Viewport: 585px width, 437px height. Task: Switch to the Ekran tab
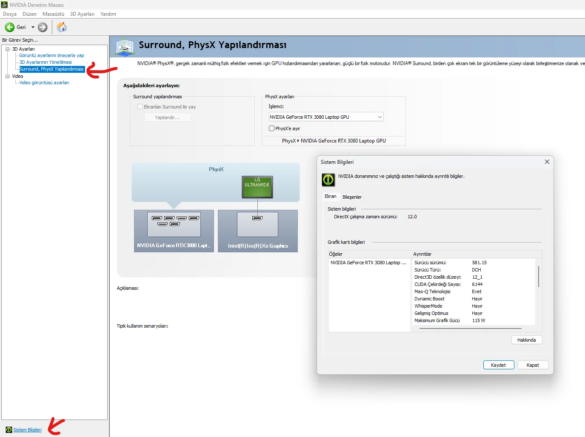point(331,196)
